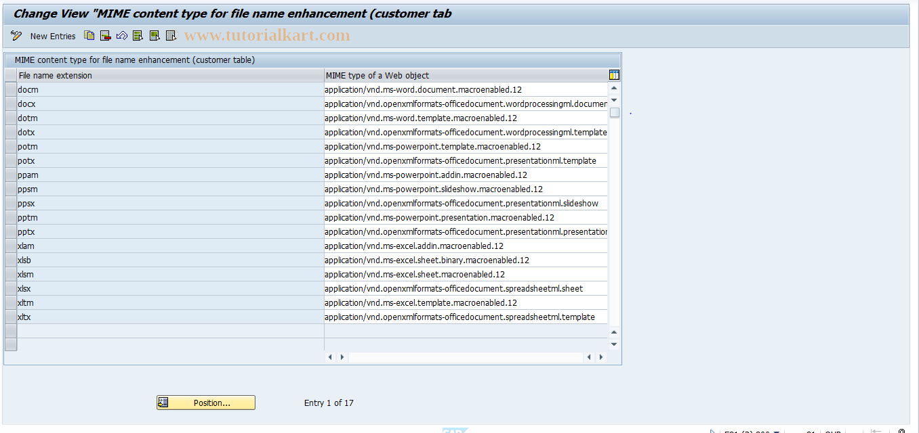
Task: Click the empty file extension input below xltx
Action: 171,331
